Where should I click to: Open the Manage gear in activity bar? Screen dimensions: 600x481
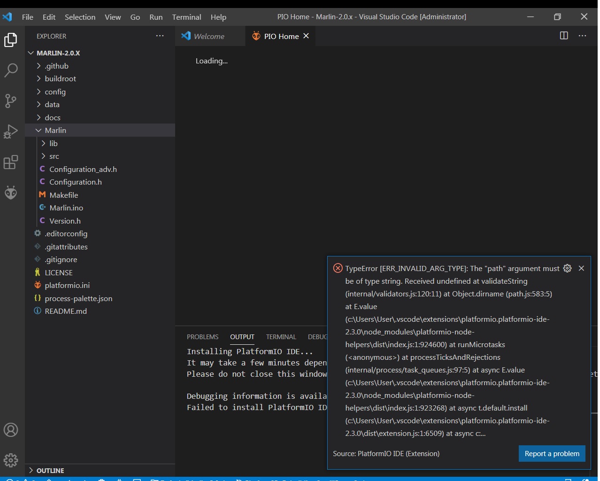(x=11, y=460)
